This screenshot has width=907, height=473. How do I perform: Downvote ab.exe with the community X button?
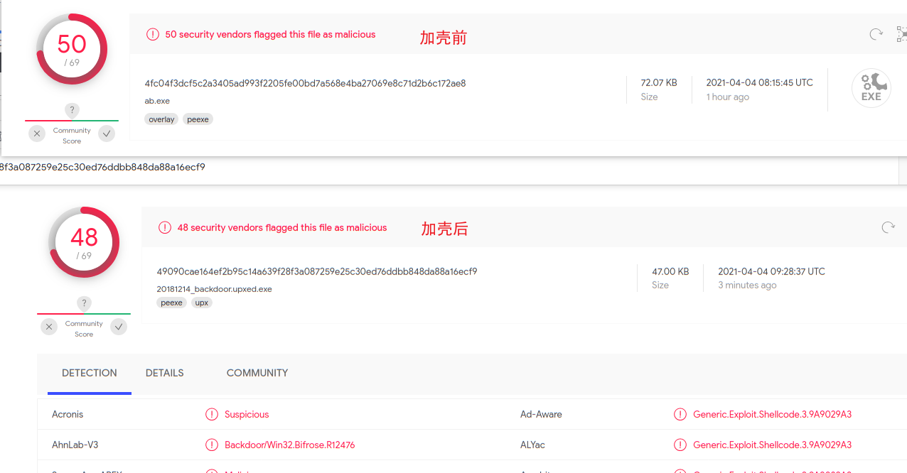[37, 134]
